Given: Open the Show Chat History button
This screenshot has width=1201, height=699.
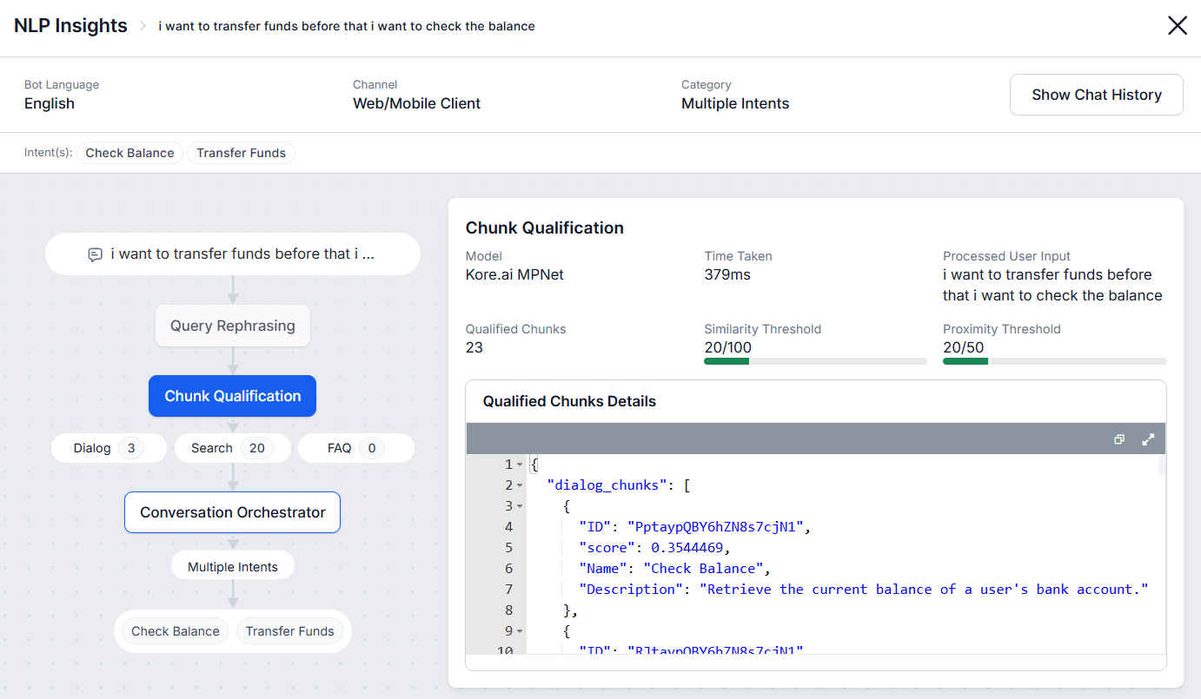Looking at the screenshot, I should pyautogui.click(x=1096, y=95).
